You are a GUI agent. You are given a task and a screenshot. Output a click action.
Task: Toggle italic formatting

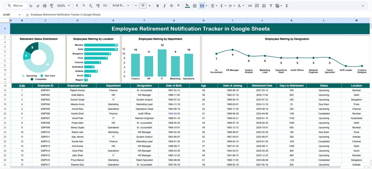tap(164, 6)
